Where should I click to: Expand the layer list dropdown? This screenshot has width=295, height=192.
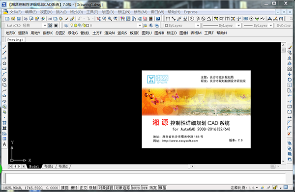pyautogui.click(x=140, y=26)
